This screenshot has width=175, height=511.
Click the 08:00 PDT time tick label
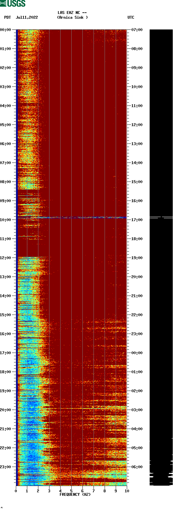(6, 182)
